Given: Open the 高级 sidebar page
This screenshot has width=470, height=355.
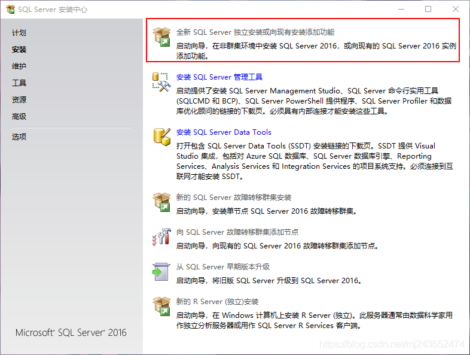Looking at the screenshot, I should click(19, 116).
